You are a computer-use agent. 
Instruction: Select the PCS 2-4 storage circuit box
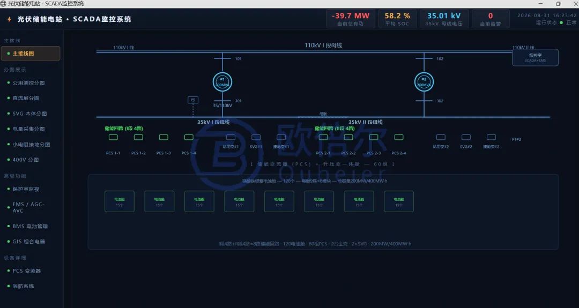(399, 137)
